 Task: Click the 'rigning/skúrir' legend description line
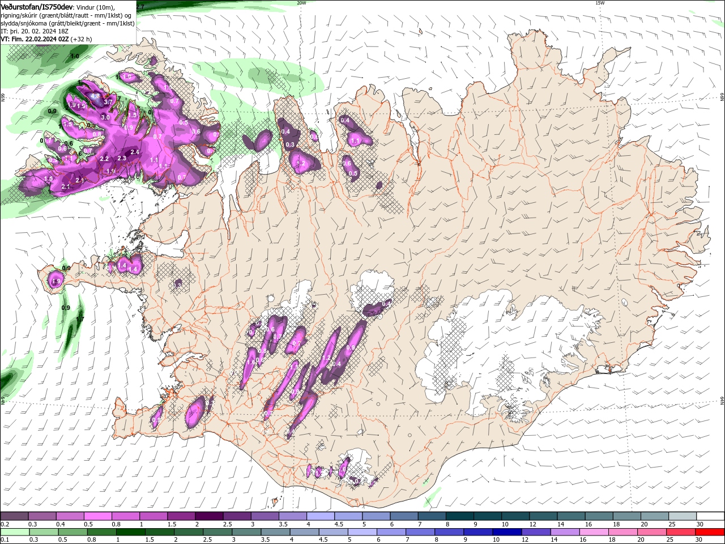(66, 15)
